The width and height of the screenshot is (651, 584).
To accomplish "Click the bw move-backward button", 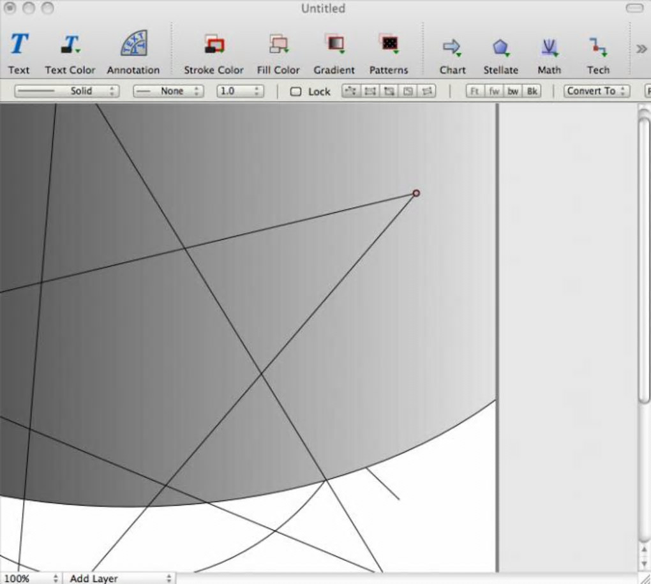I will tap(513, 91).
